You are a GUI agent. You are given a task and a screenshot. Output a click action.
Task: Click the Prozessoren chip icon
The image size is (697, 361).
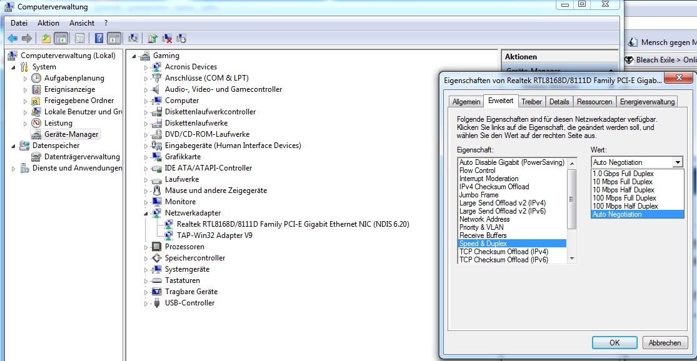click(156, 247)
